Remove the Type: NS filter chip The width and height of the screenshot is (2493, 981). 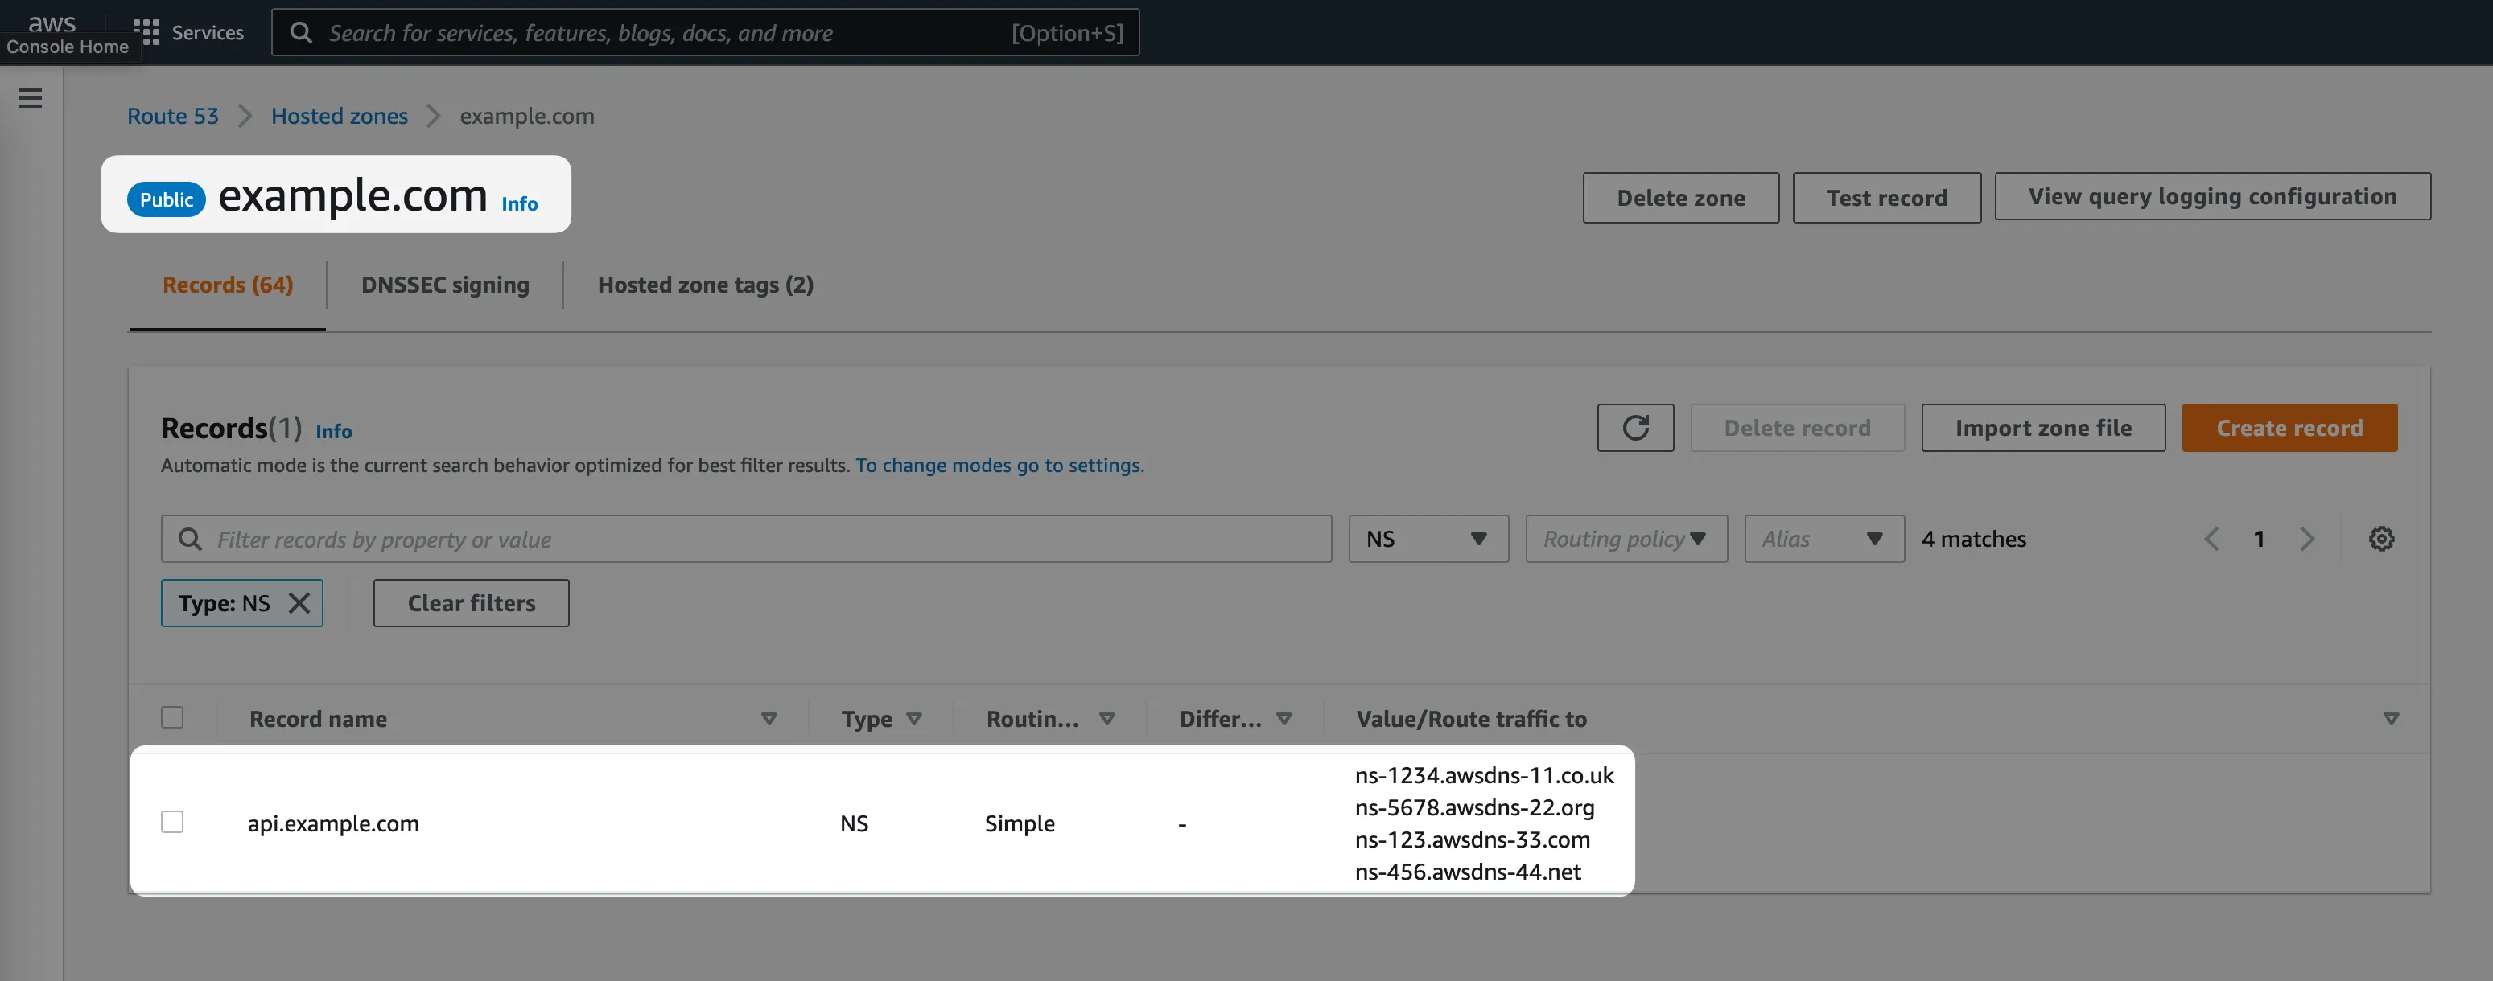click(299, 603)
